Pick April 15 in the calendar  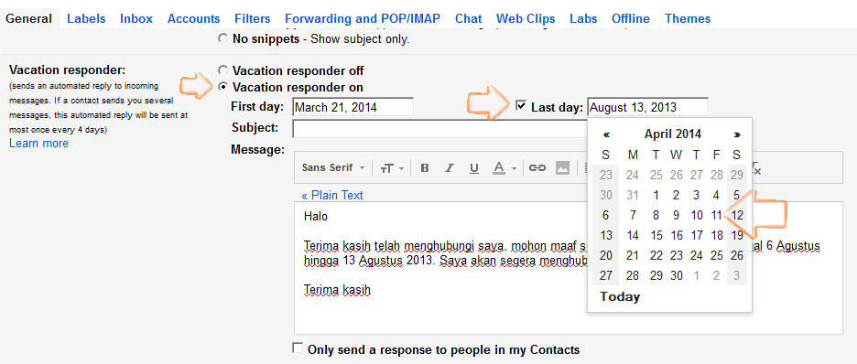(656, 236)
